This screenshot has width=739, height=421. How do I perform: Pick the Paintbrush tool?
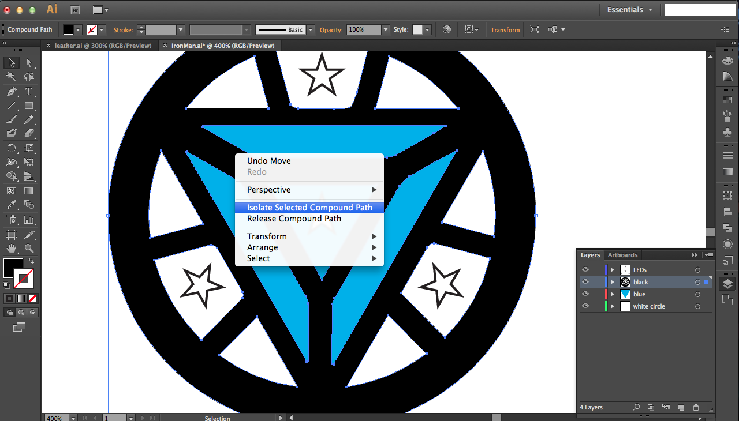click(x=12, y=120)
